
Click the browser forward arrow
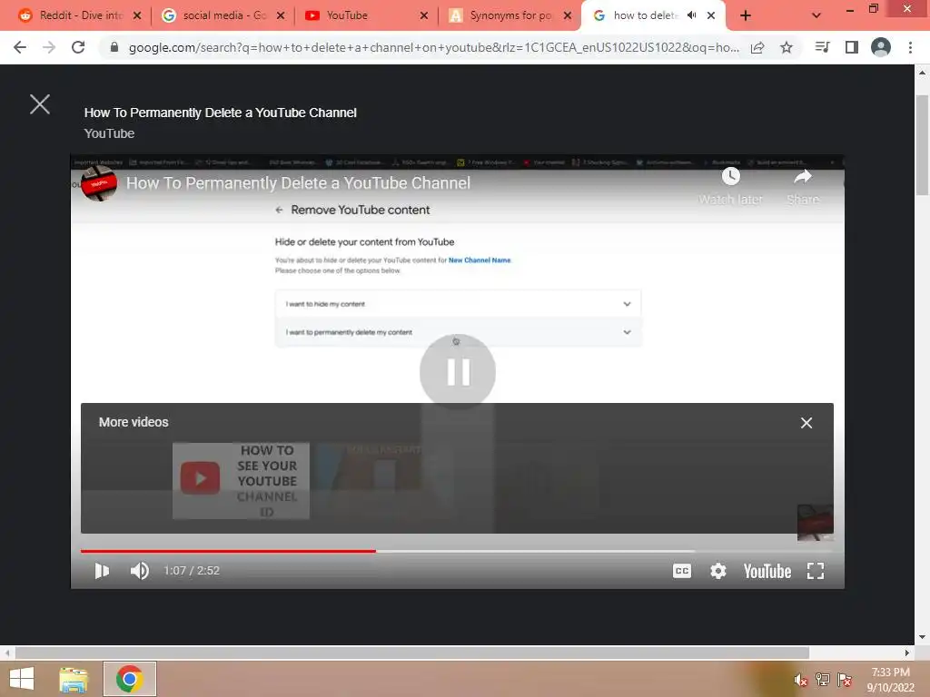pos(49,47)
